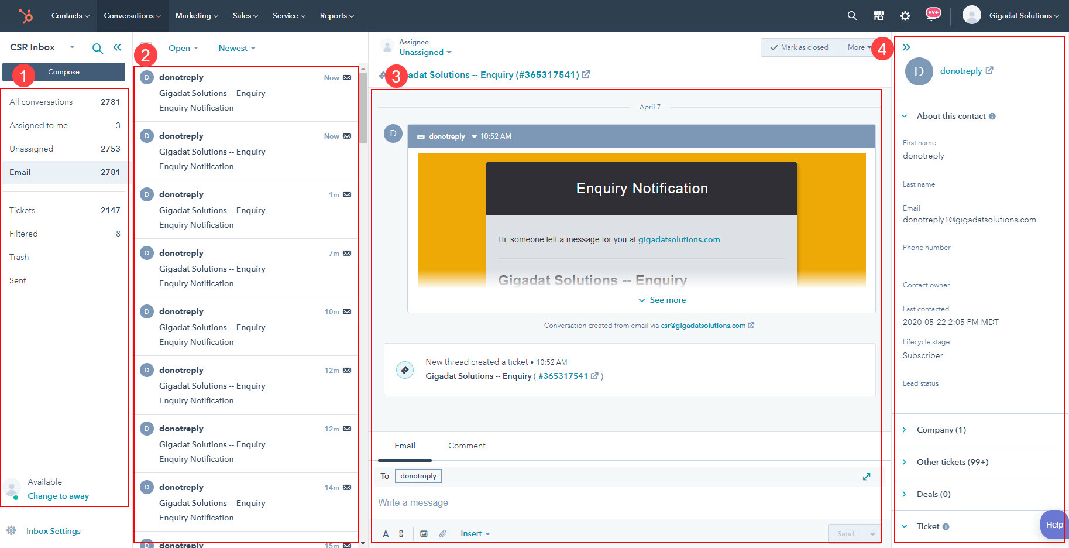
Task: Open notifications bell with 99+ badge
Action: pos(931,15)
